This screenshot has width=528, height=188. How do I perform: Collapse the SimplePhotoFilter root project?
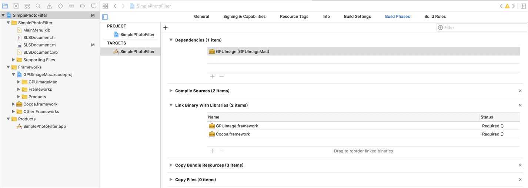pos(3,15)
